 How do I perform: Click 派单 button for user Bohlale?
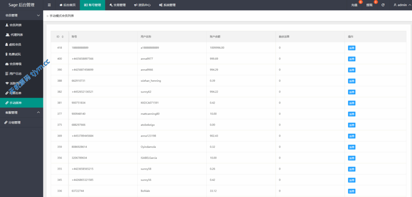(x=351, y=191)
